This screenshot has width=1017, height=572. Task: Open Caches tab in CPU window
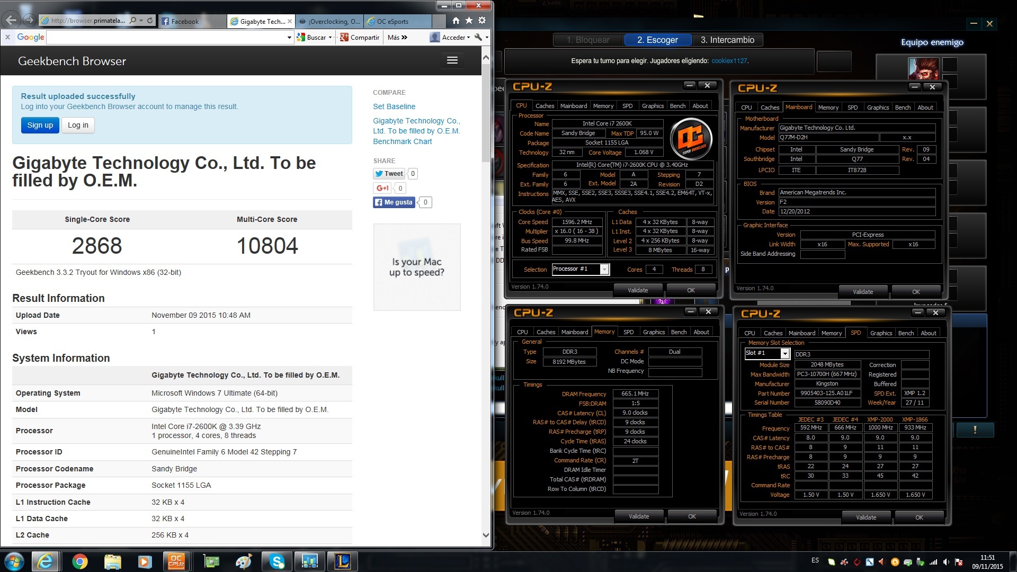[x=545, y=106]
